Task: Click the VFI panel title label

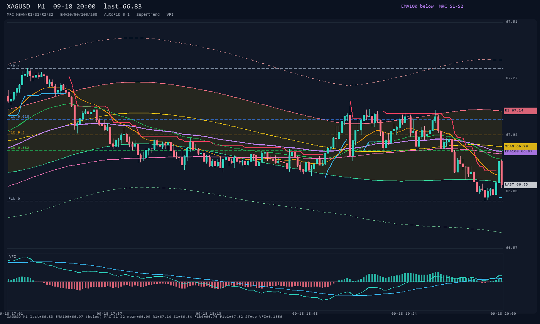Action: [x=13, y=256]
